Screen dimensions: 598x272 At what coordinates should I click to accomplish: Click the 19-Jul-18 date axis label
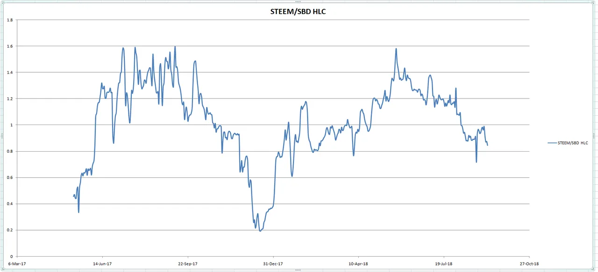(x=444, y=264)
